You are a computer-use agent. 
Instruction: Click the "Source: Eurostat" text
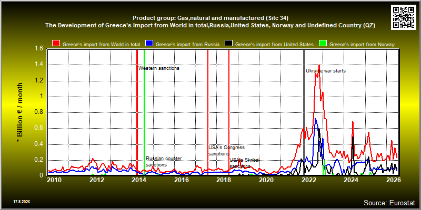pyautogui.click(x=389, y=203)
